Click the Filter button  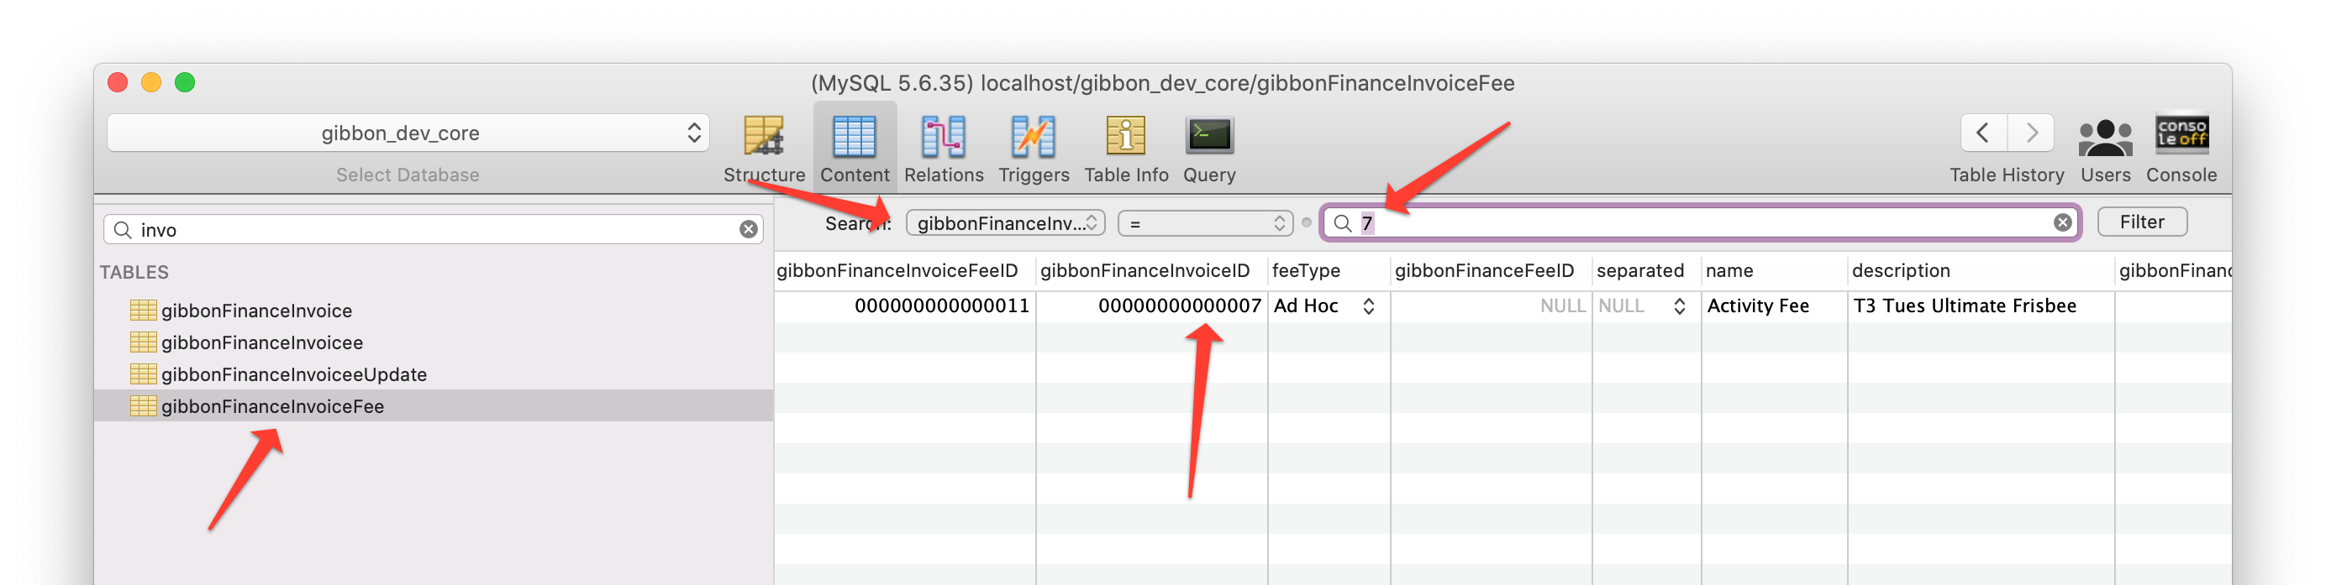[x=2142, y=222]
